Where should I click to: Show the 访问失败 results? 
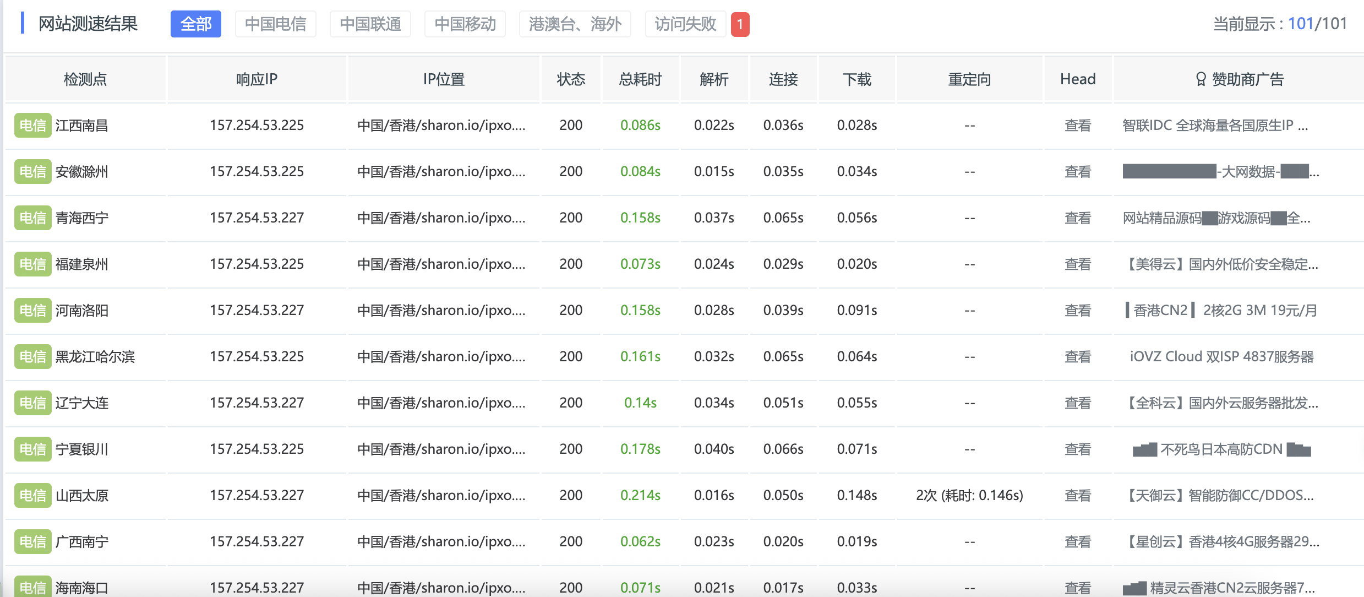point(685,24)
